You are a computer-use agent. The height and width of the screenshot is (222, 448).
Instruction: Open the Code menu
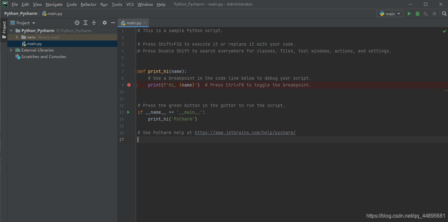coord(72,4)
